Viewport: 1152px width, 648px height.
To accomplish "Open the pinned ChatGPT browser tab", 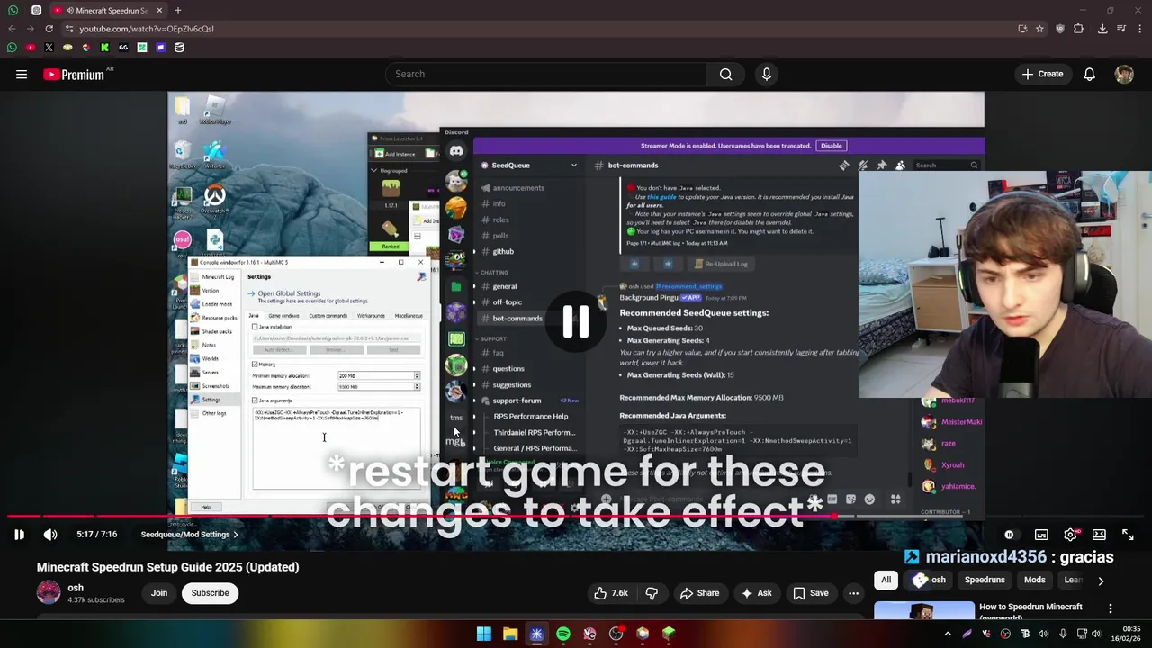I will coord(36,10).
